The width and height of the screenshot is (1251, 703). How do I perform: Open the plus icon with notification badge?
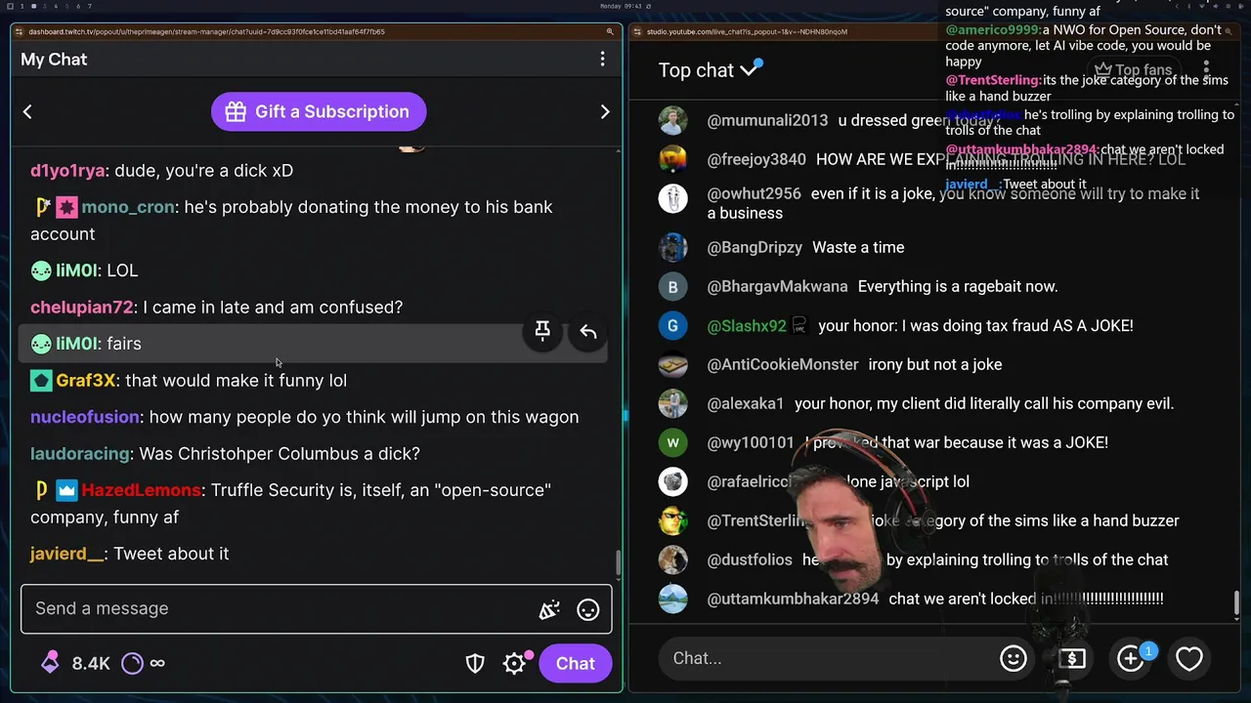(1131, 658)
